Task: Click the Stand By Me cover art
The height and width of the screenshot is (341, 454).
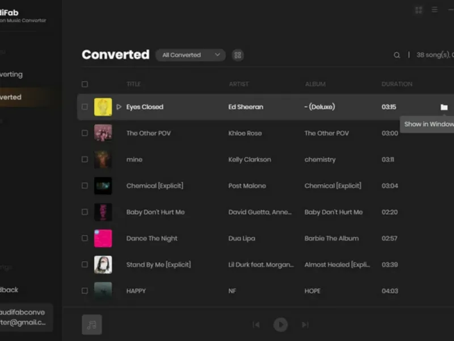Action: (103, 264)
